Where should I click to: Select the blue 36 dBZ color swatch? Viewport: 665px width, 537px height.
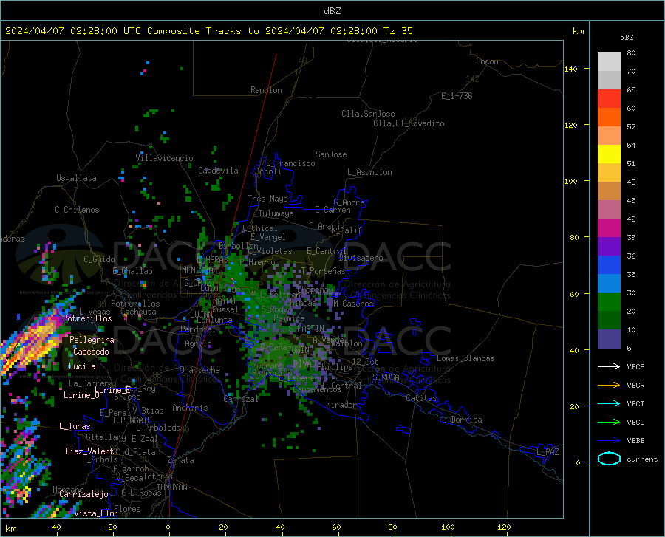tap(609, 265)
